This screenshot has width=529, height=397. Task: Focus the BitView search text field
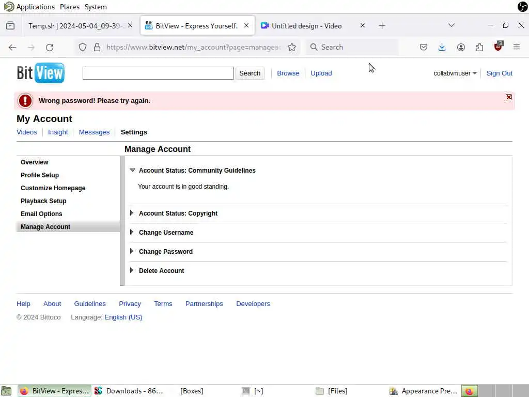158,73
